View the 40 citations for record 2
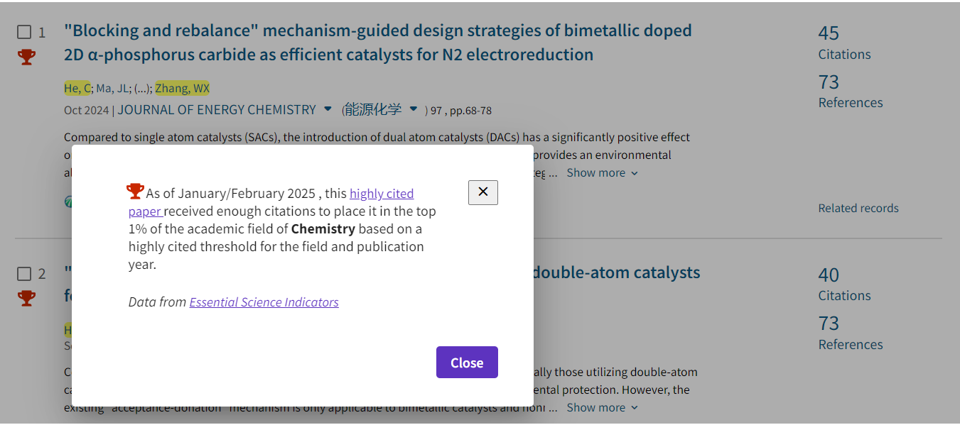Viewport: 960px width, 425px height. pos(829,275)
